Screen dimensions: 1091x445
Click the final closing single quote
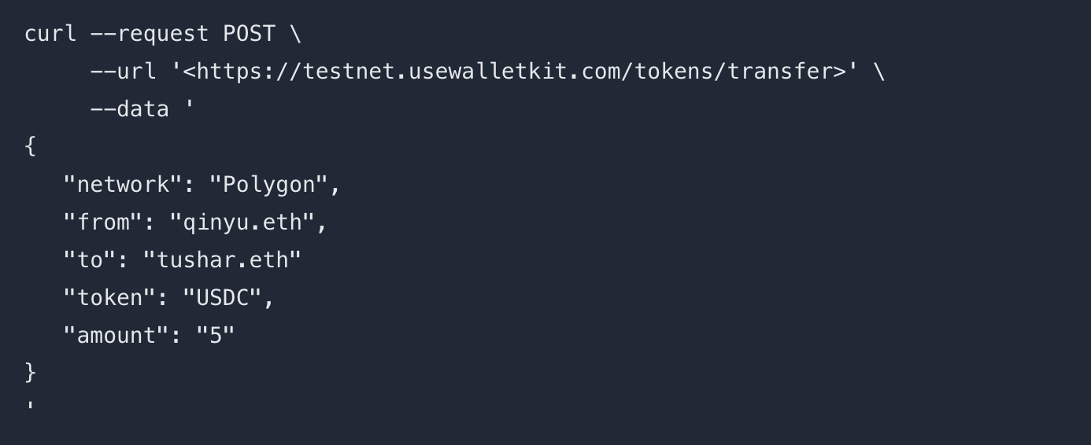pos(31,406)
